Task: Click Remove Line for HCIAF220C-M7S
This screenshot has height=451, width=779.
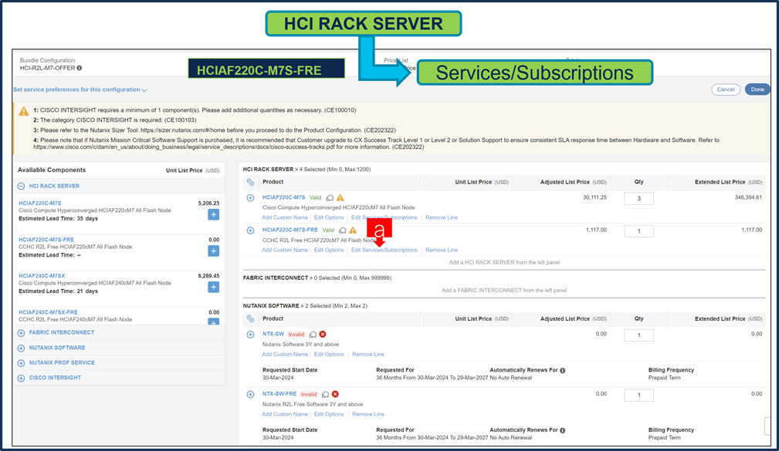Action: coord(442,217)
